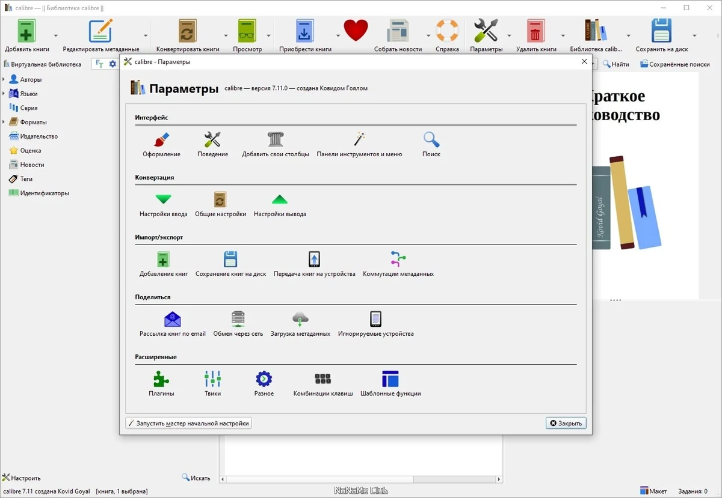Open dropdown arrow next to Редактировать метаданные
The image size is (722, 498).
[x=146, y=35]
